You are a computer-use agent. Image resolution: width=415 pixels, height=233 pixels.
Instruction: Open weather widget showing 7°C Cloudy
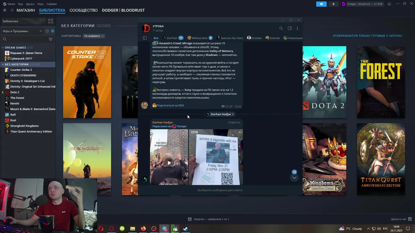point(350,229)
